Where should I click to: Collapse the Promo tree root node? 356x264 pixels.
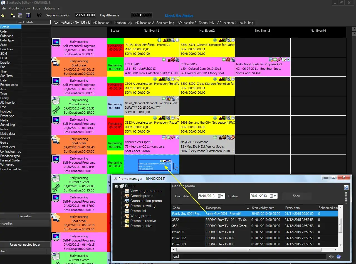117,186
